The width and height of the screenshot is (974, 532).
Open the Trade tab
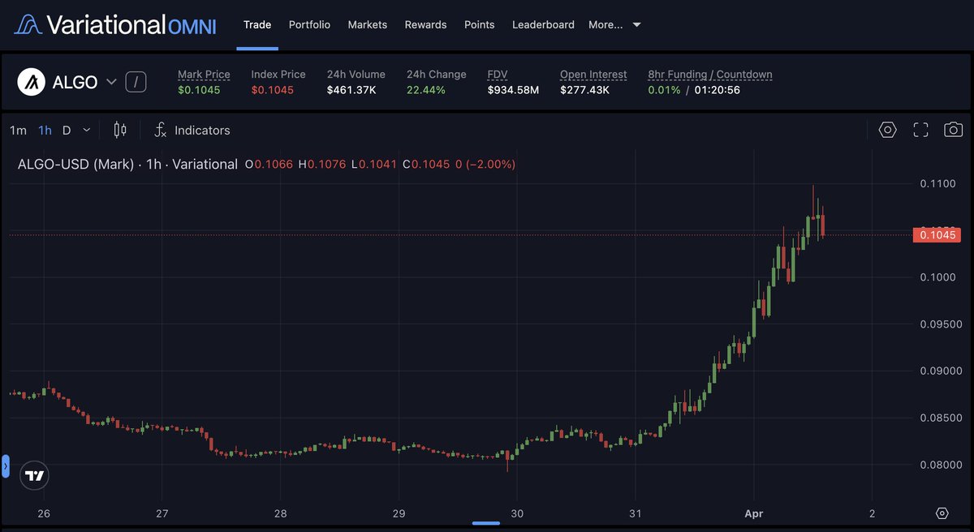point(257,25)
